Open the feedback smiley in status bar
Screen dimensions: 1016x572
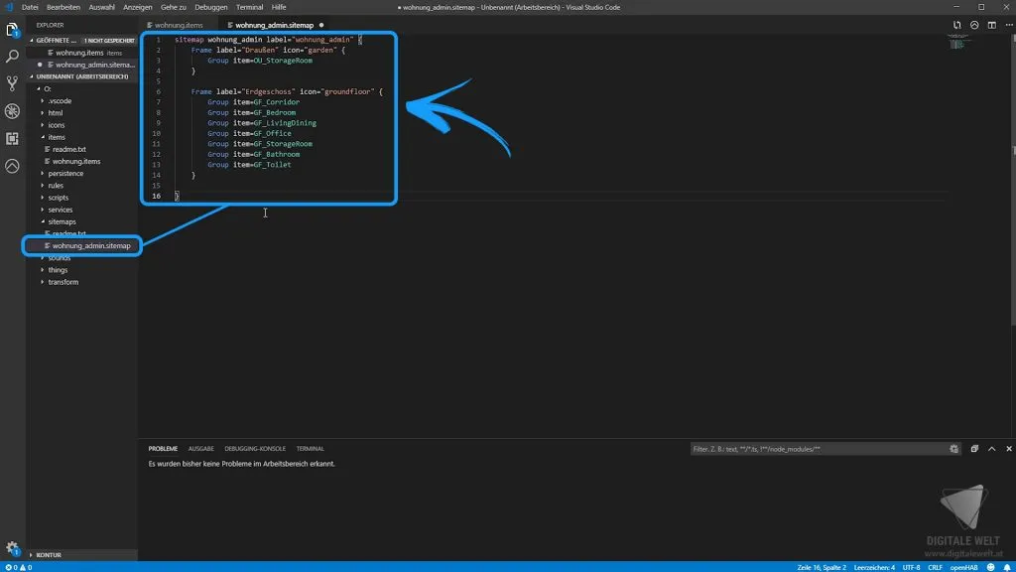coord(990,567)
